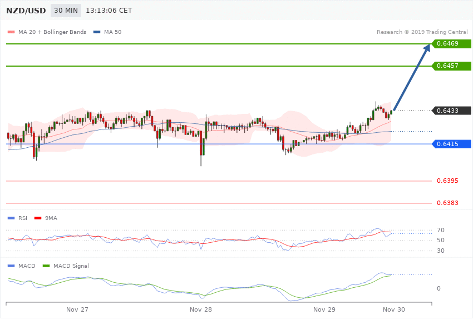Image resolution: width=473 pixels, height=320 pixels.
Task: Click the 0.6383 support level label
Action: (x=447, y=203)
